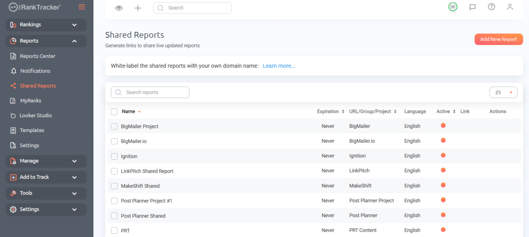The height and width of the screenshot is (237, 529).
Task: Toggle the select-all checkbox in table header
Action: (x=114, y=112)
